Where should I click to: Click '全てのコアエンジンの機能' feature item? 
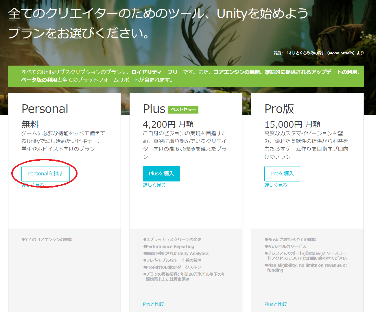(x=47, y=240)
